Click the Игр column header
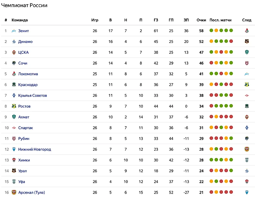Image resolution: width=255 pixels, height=202 pixels. [x=95, y=20]
